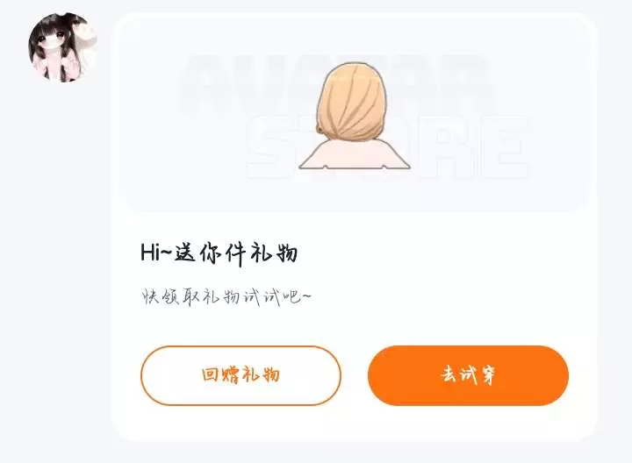View the profile of the dark-haired avatar

[x=62, y=47]
